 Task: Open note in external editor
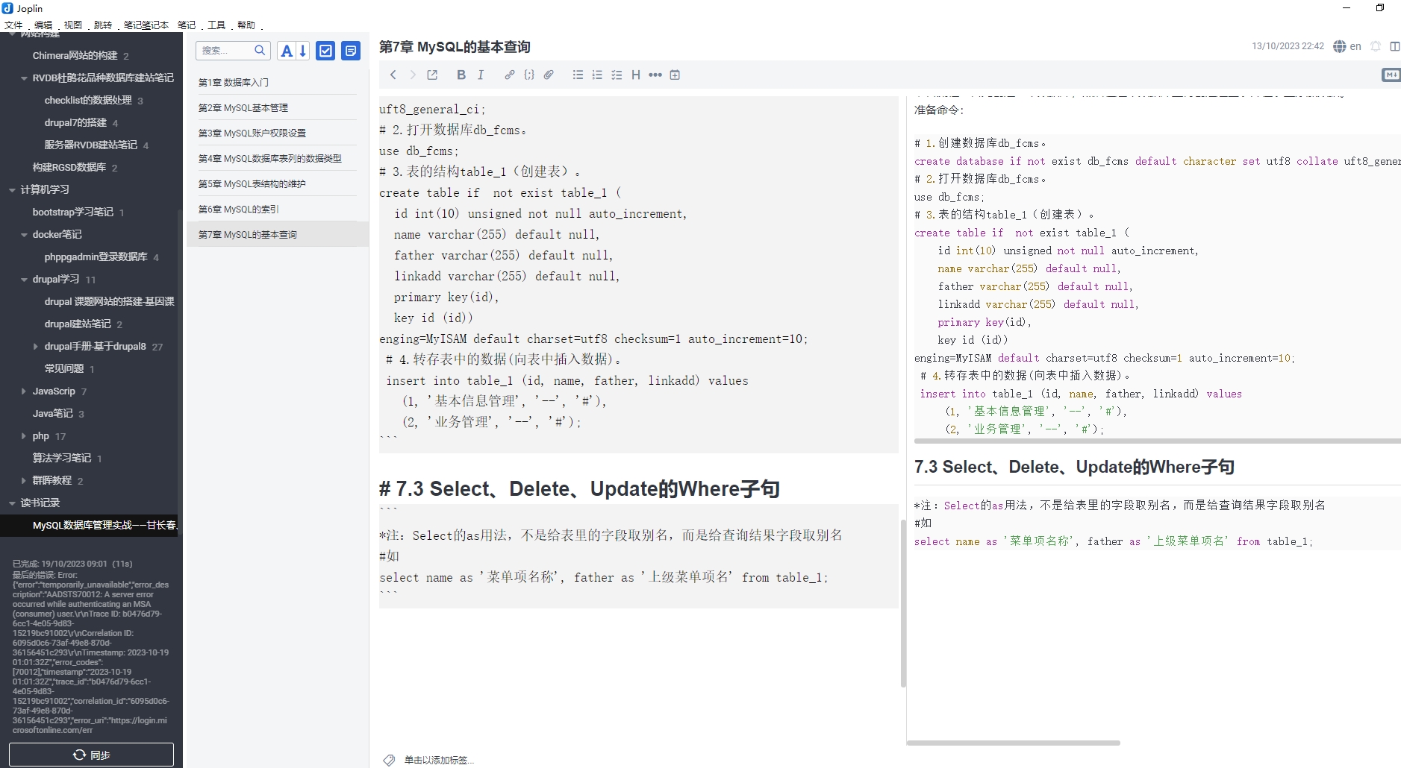(x=432, y=75)
